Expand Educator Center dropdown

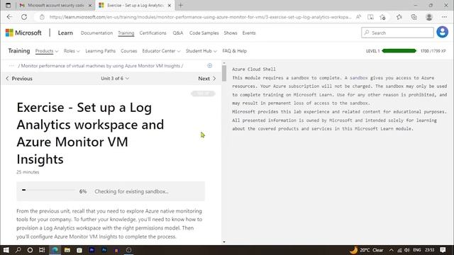[161, 51]
